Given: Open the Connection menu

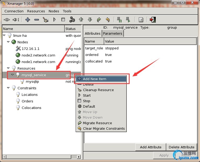Looking at the screenshot, I should [x=14, y=11].
